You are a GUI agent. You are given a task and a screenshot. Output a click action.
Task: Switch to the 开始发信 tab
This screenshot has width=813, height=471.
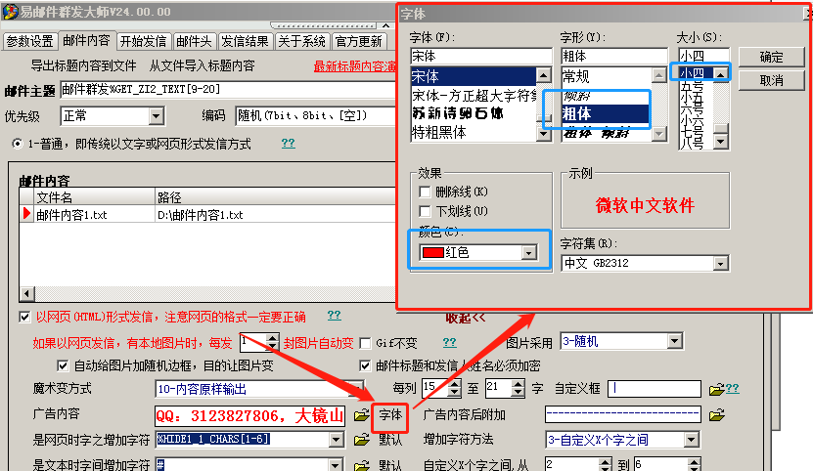point(144,41)
